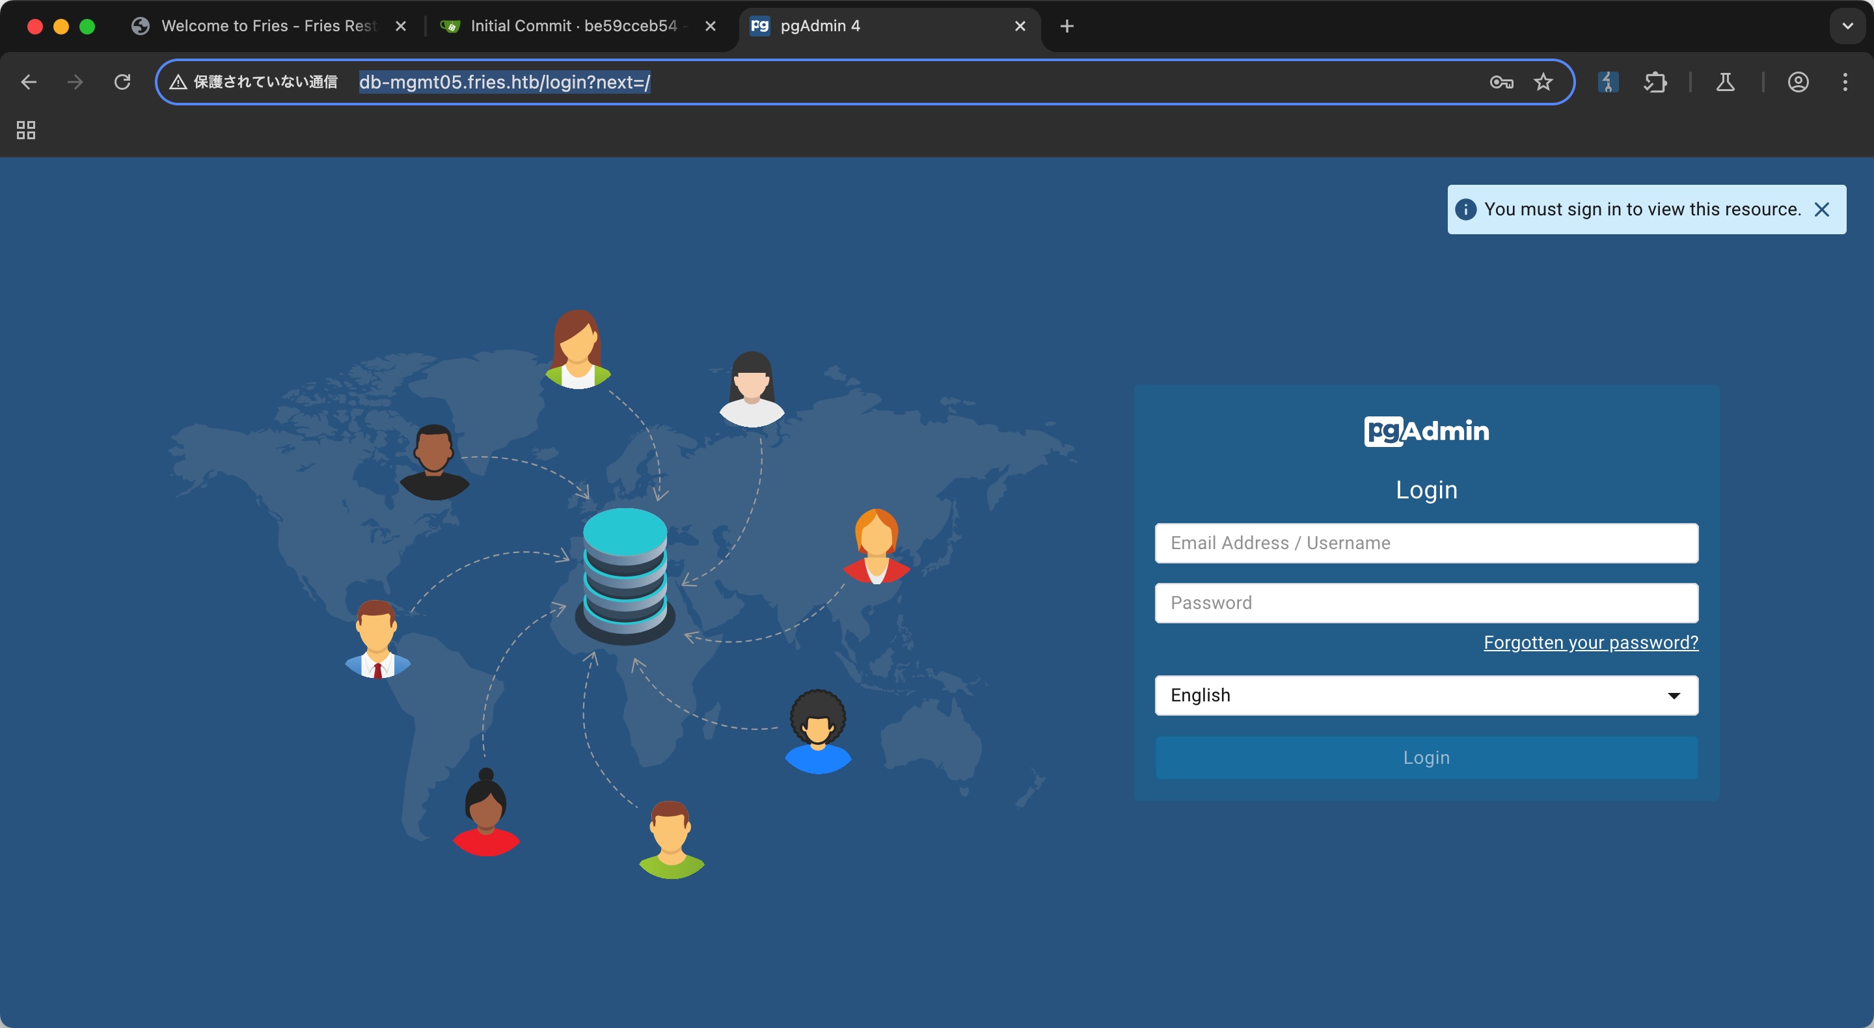Bookmark this page with the star icon

click(1543, 82)
